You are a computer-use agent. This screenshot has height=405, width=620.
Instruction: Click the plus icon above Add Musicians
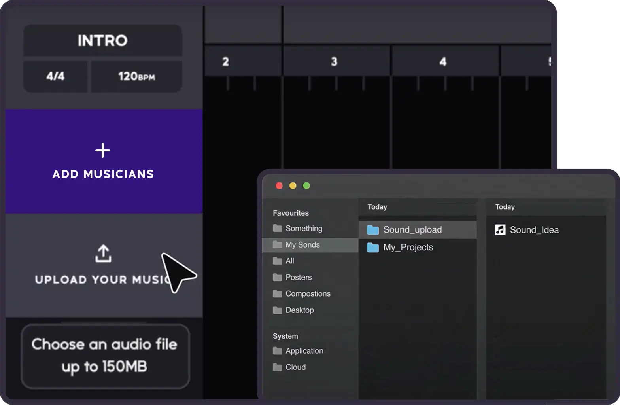pyautogui.click(x=103, y=150)
